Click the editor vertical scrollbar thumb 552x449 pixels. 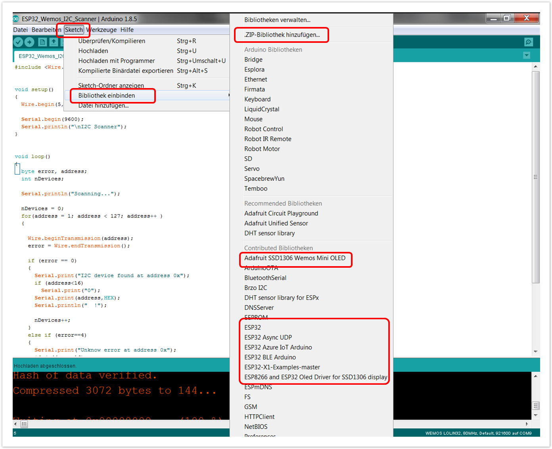[x=535, y=177]
